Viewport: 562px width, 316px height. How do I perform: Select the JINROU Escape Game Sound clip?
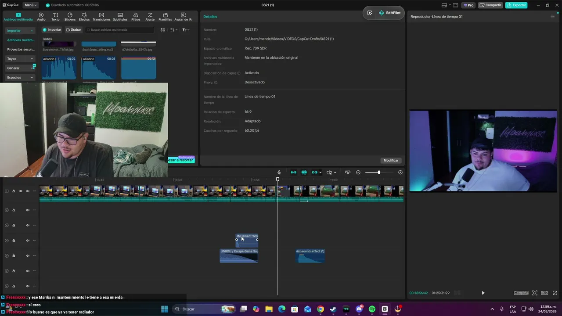click(239, 256)
